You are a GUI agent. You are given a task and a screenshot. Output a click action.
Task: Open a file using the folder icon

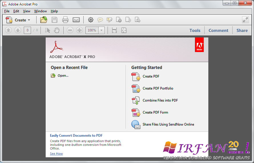pos(44,20)
